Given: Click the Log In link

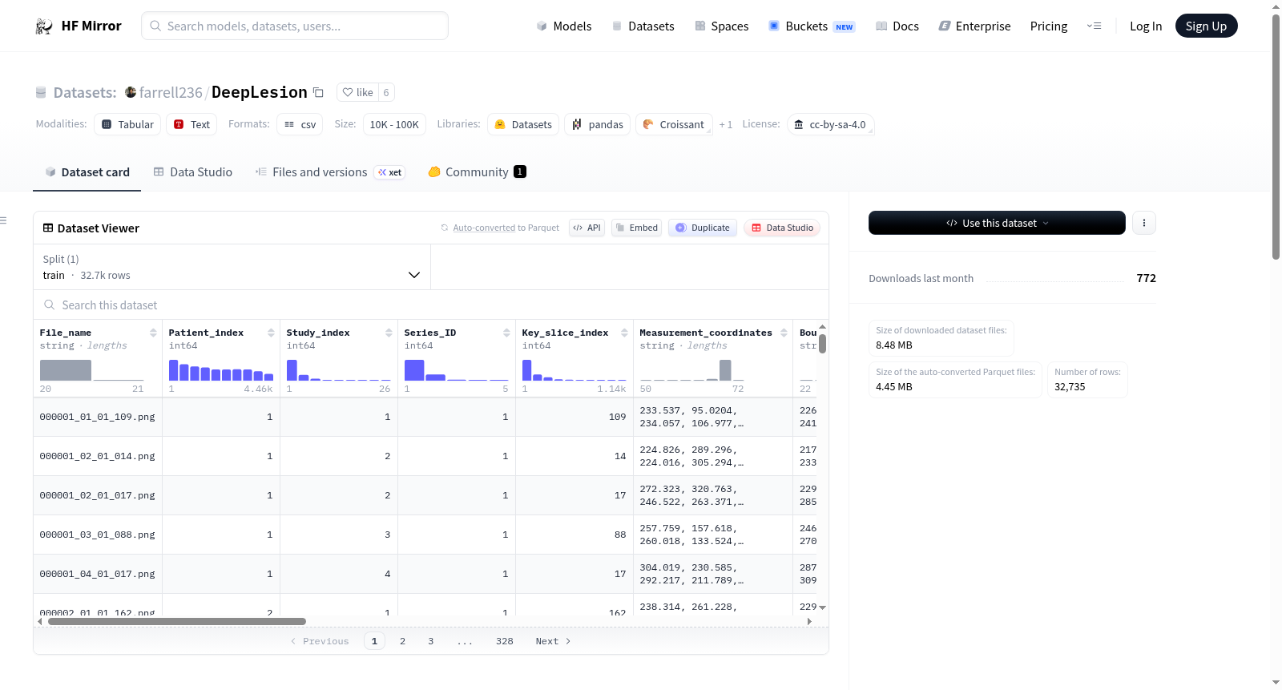Looking at the screenshot, I should pos(1146,26).
